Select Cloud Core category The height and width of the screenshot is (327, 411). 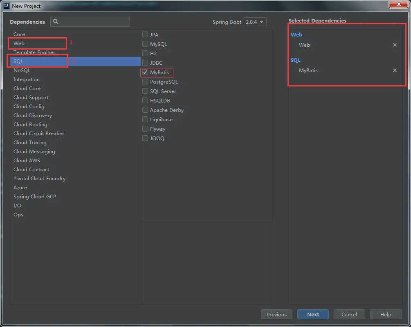coord(75,88)
